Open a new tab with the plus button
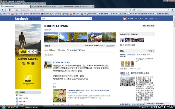This screenshot has width=175, height=109. 93,6
